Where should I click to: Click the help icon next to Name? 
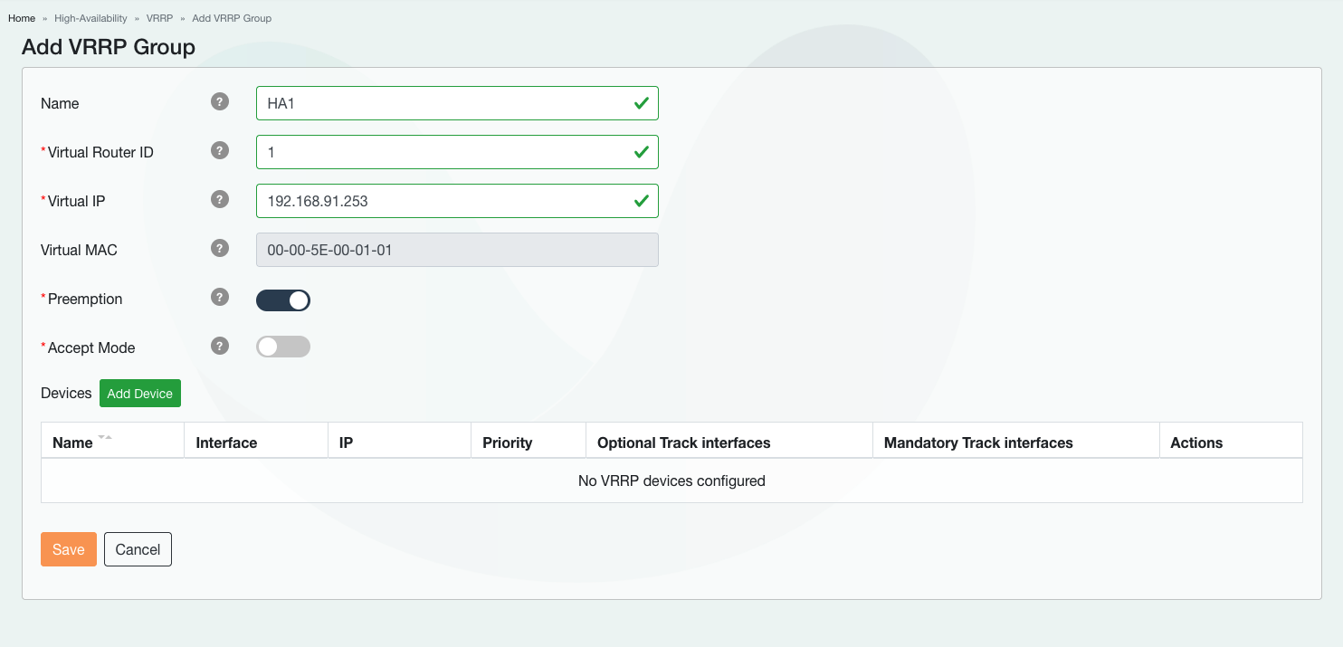220,101
